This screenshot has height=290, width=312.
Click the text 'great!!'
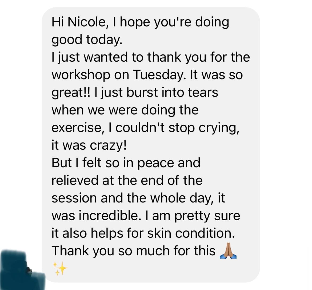(71, 93)
